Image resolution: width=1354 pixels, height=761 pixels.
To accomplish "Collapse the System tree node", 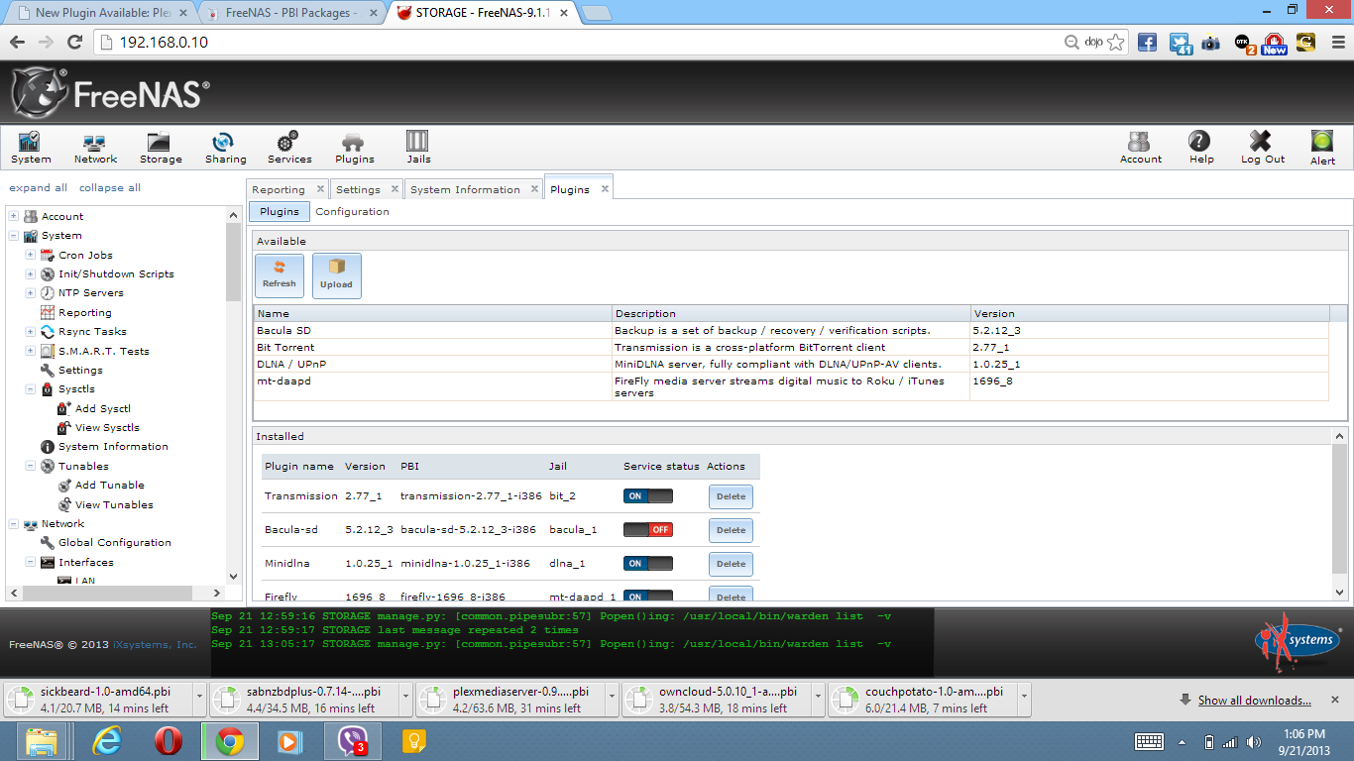I will (14, 236).
